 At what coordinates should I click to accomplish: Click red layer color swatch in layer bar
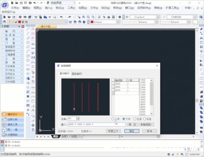19,22
